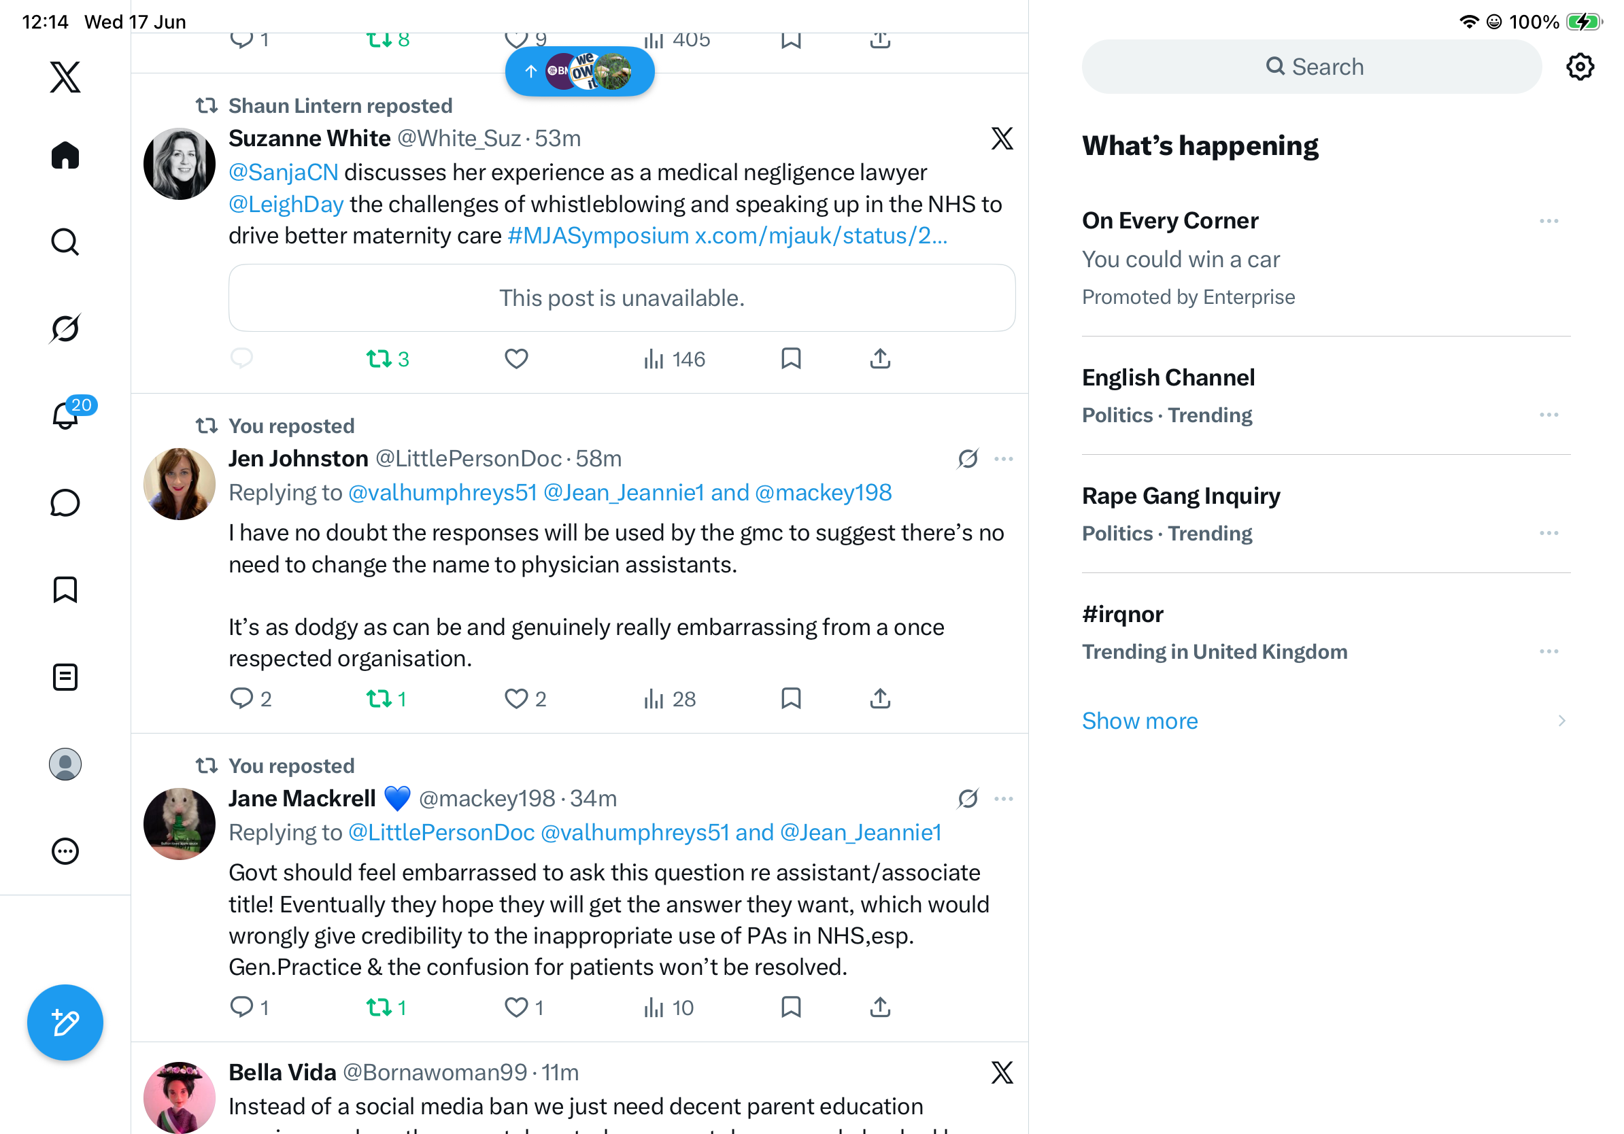Expand trends with Show more chevron
Image resolution: width=1624 pixels, height=1134 pixels.
(x=1561, y=721)
